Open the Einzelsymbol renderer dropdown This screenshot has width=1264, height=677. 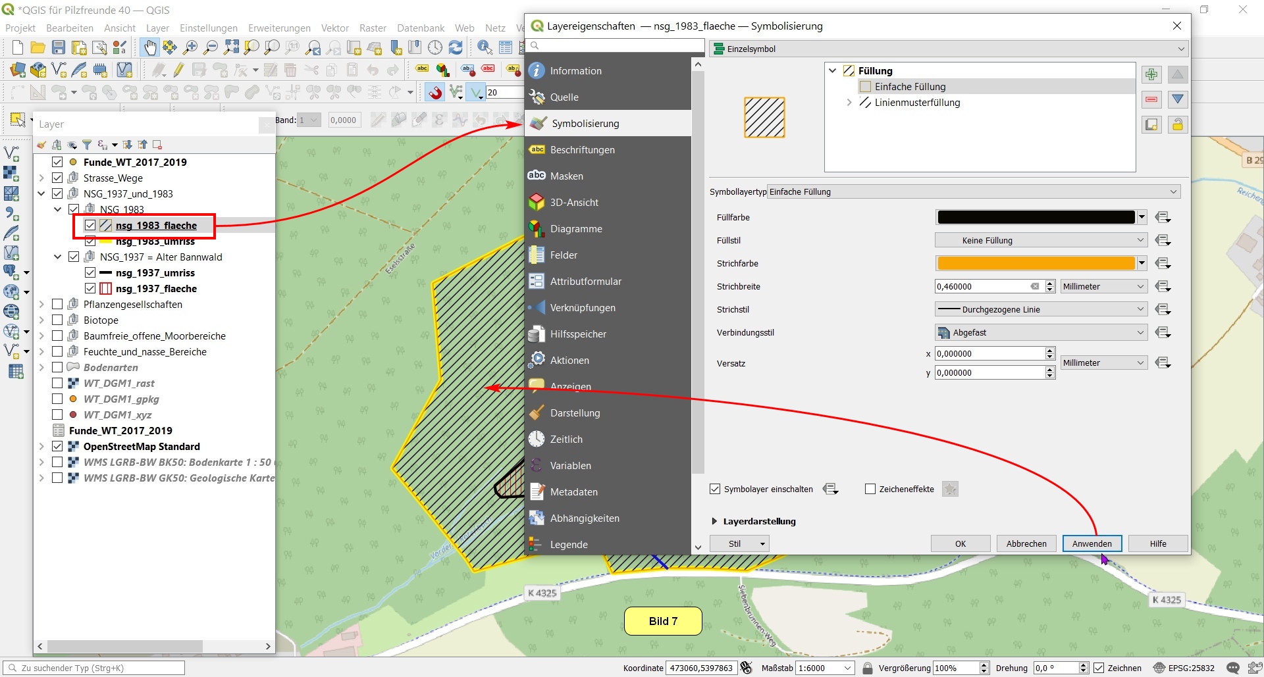949,49
